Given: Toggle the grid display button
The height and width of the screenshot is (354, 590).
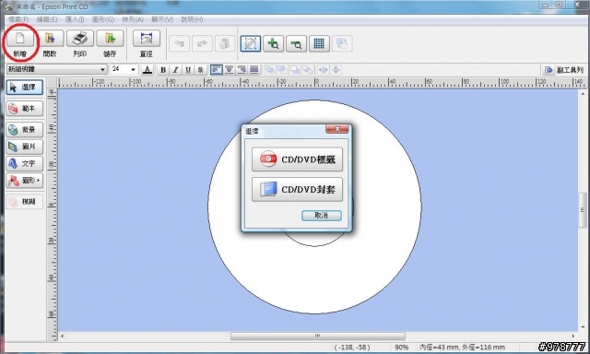Looking at the screenshot, I should click(x=319, y=43).
